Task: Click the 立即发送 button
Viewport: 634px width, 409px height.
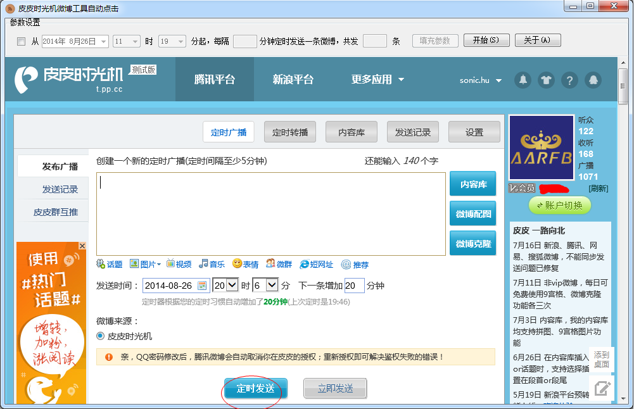Action: point(335,388)
